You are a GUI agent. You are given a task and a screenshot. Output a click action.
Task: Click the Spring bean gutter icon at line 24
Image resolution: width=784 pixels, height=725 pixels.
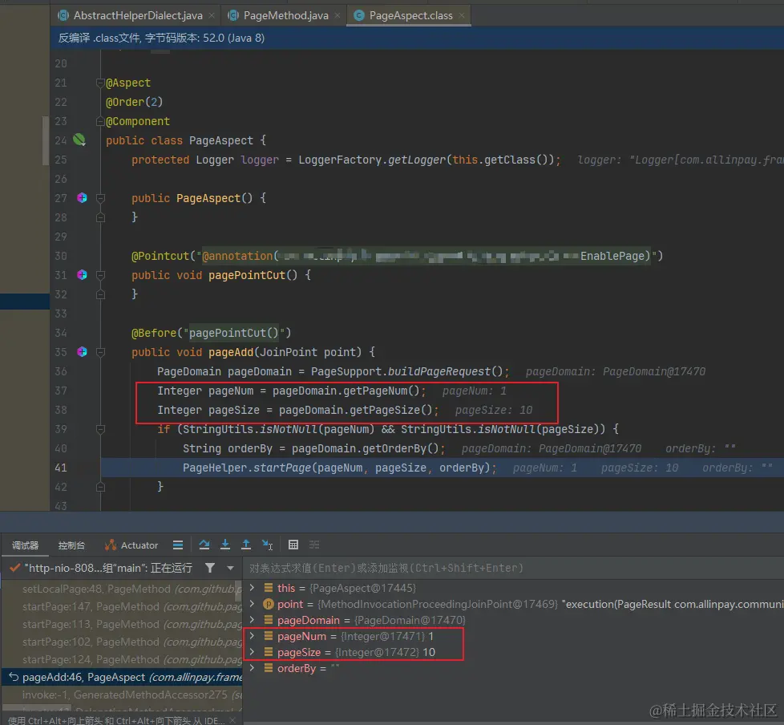[79, 140]
